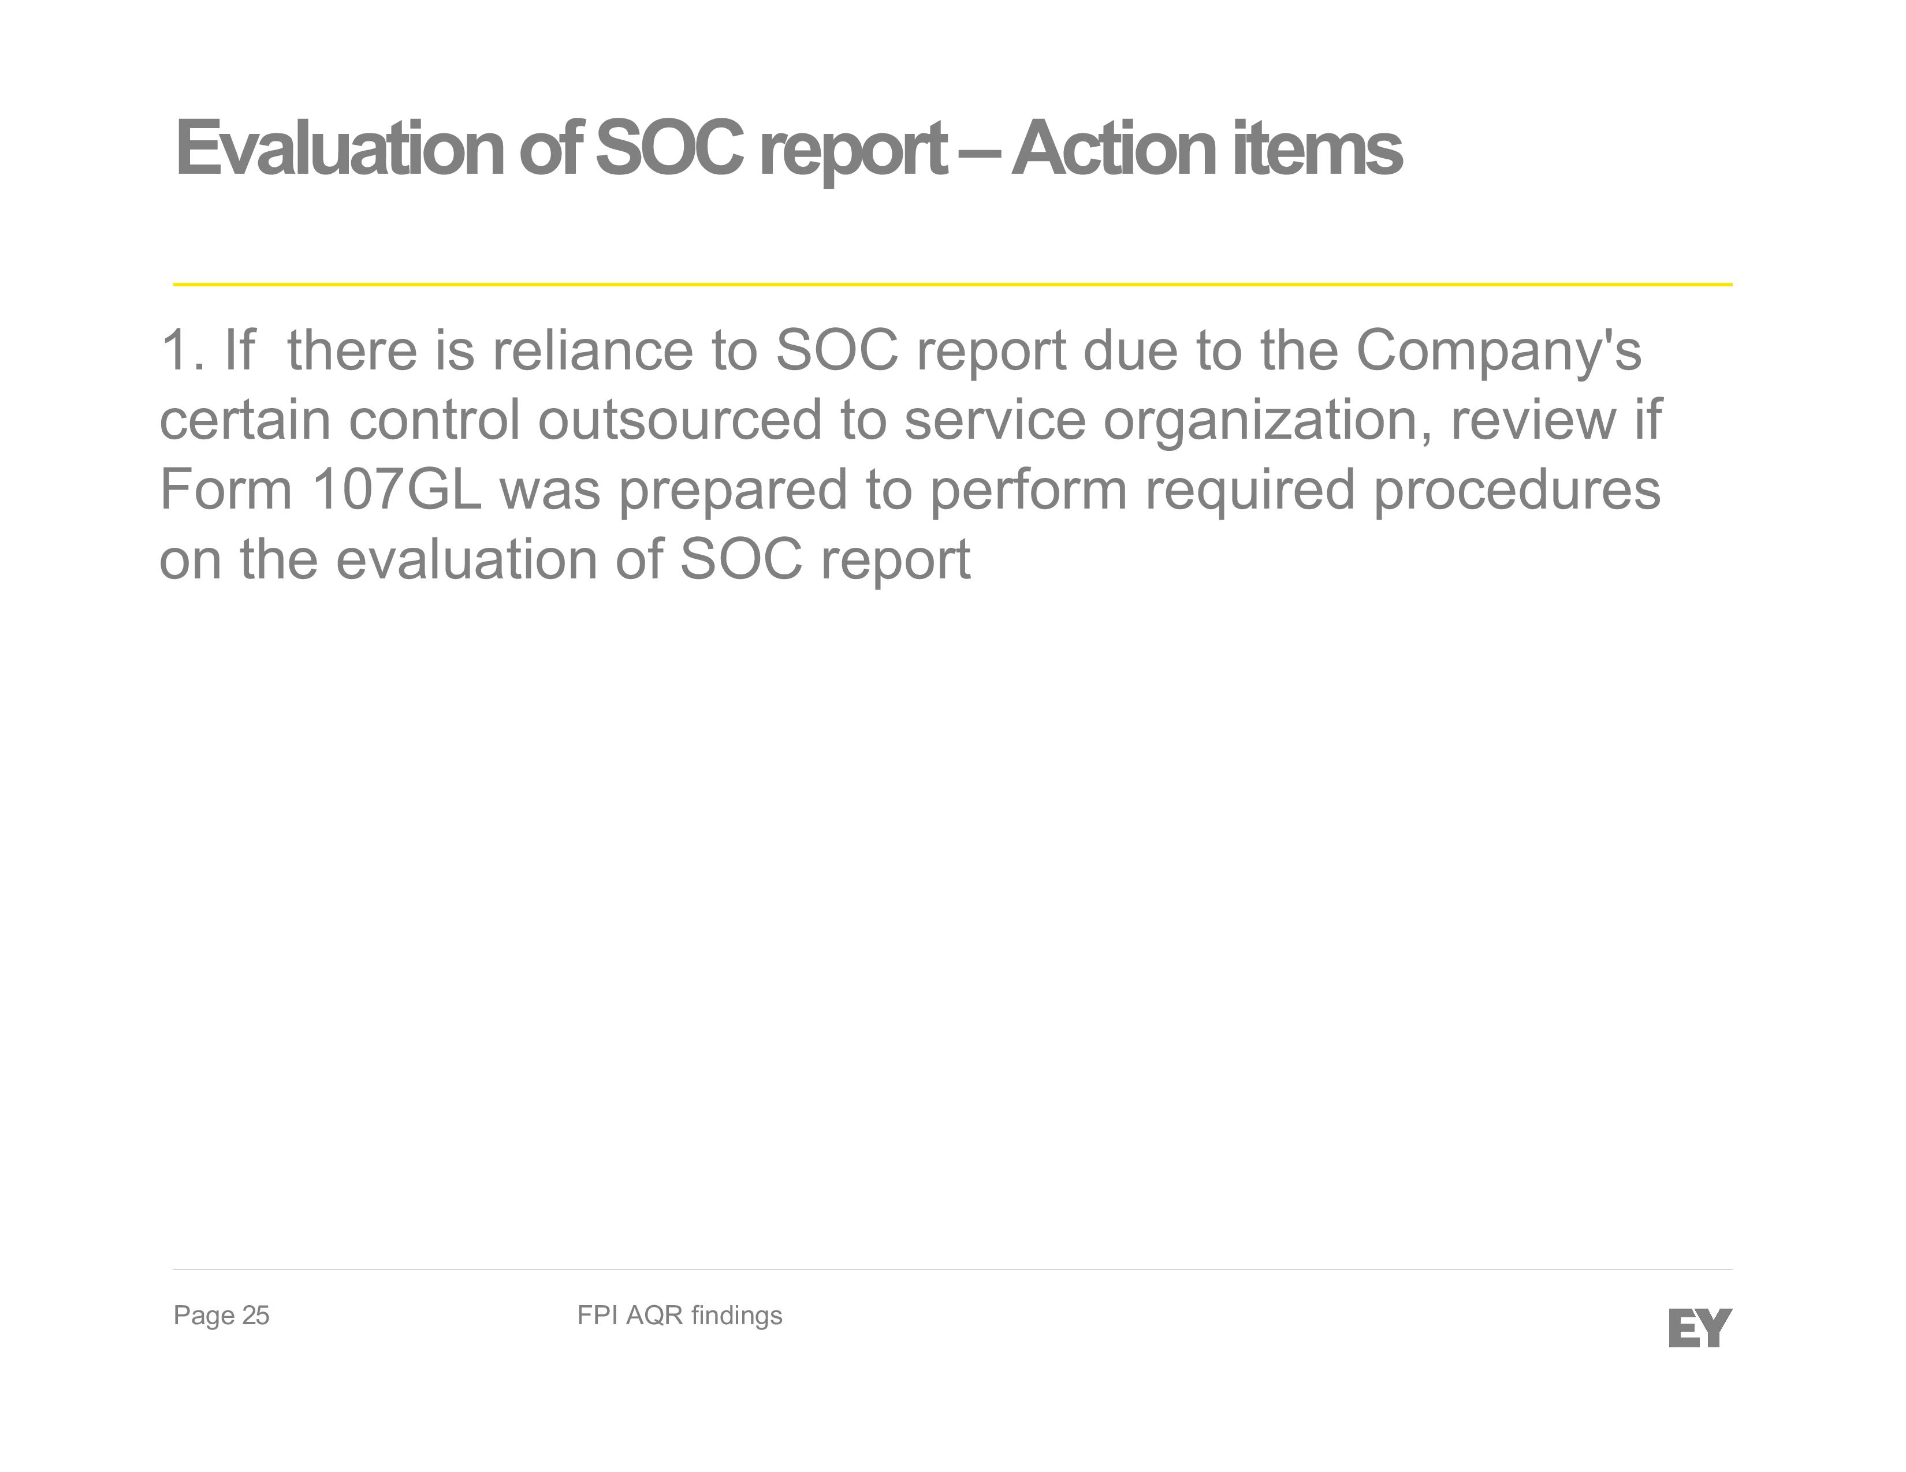Click 'Form 107GL' in the body text

tap(321, 489)
